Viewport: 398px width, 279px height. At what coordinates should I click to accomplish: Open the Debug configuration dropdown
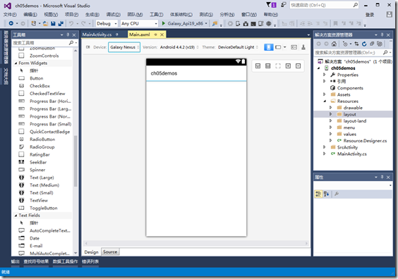pos(107,23)
